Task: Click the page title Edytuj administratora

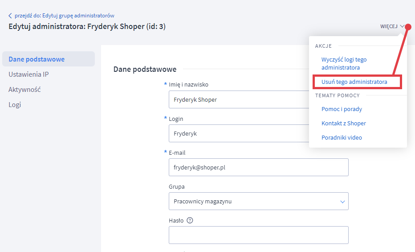Action: (x=87, y=26)
